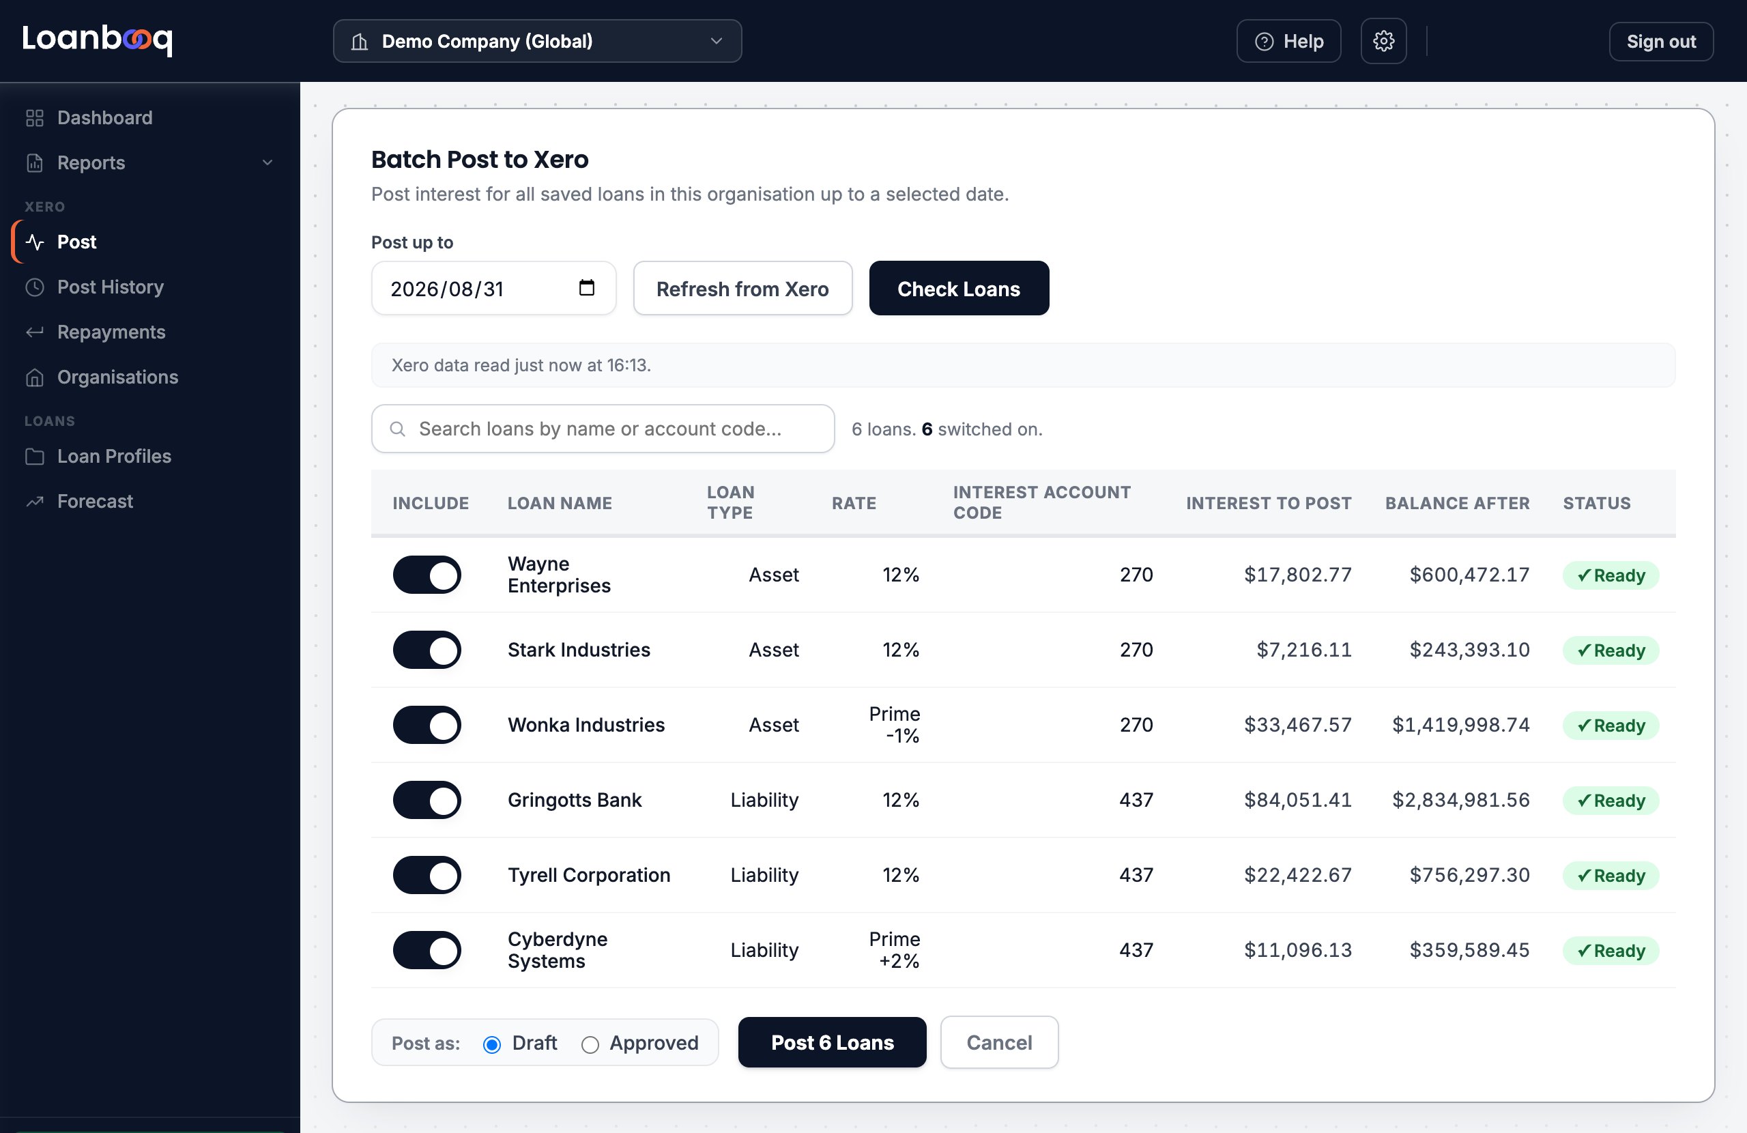Click the Repayments return-arrow icon
1747x1133 pixels.
(x=35, y=332)
